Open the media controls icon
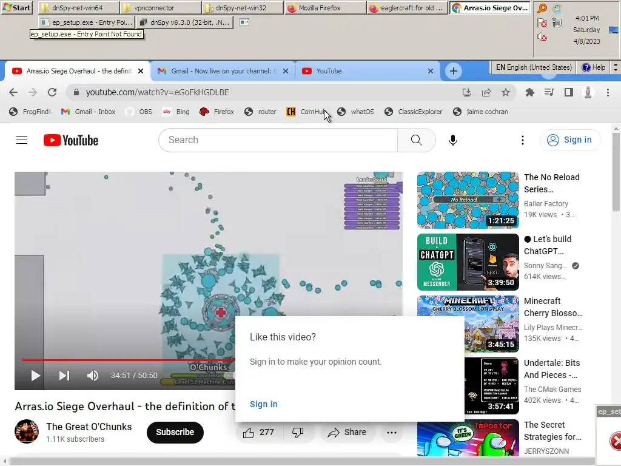The image size is (621, 466). [x=549, y=92]
